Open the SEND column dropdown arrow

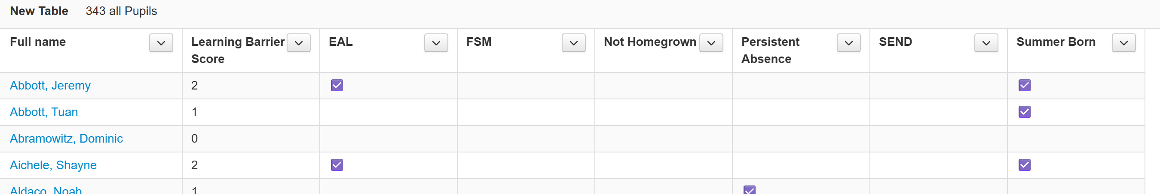click(x=986, y=43)
